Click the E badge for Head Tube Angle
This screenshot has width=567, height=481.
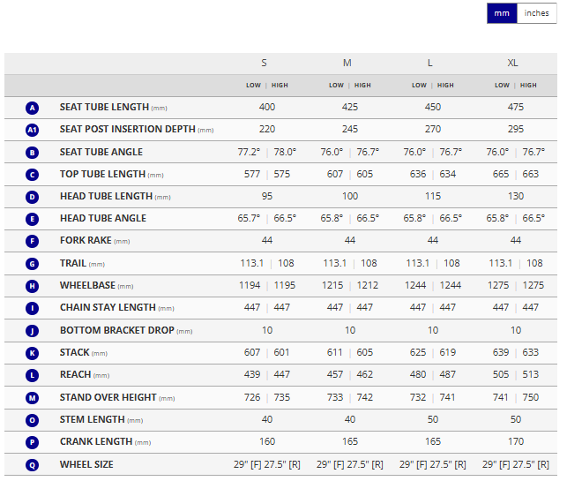pyautogui.click(x=33, y=219)
